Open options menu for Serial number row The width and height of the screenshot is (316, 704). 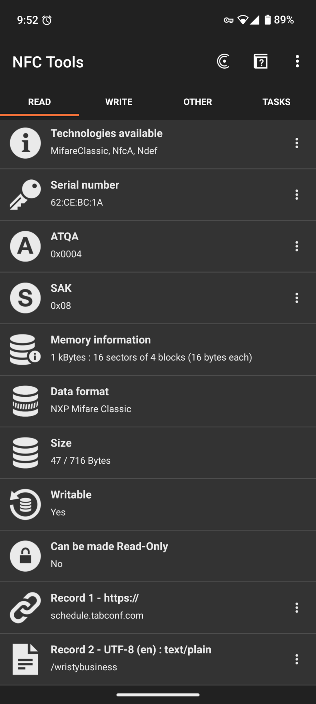(x=297, y=195)
